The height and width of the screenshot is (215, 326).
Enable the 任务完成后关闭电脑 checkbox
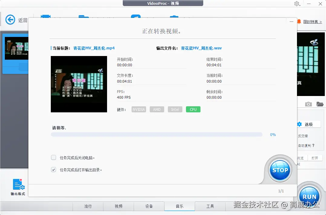point(54,157)
